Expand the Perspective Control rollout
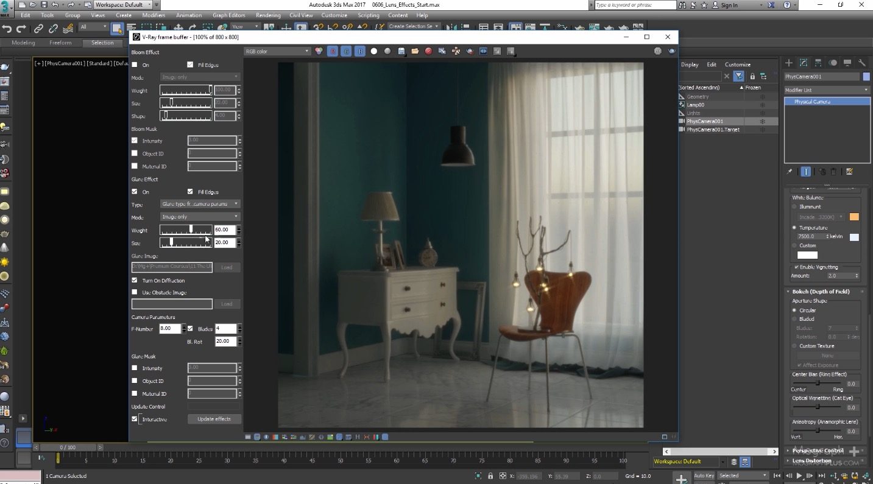This screenshot has height=484, width=873. [x=818, y=451]
